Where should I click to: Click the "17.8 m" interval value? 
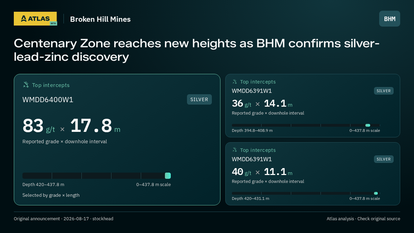95,126
